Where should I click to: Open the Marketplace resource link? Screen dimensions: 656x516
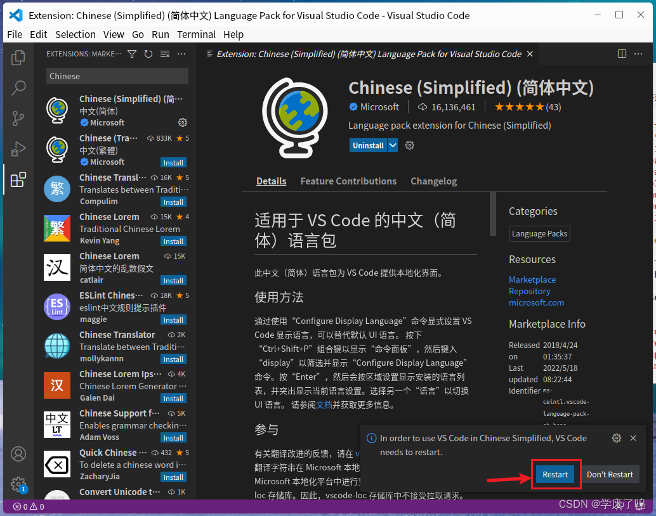click(532, 280)
